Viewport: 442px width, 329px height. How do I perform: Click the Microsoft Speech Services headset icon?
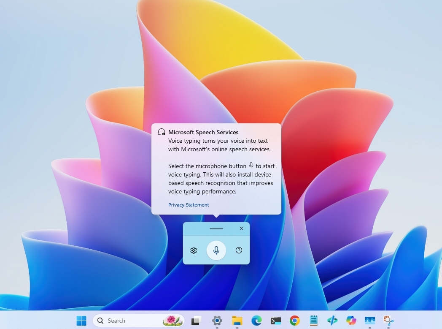[162, 132]
